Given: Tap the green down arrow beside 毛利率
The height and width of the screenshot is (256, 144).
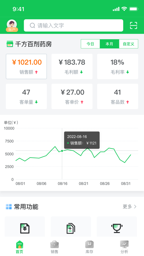Looking at the screenshot, I should pos(128,72).
